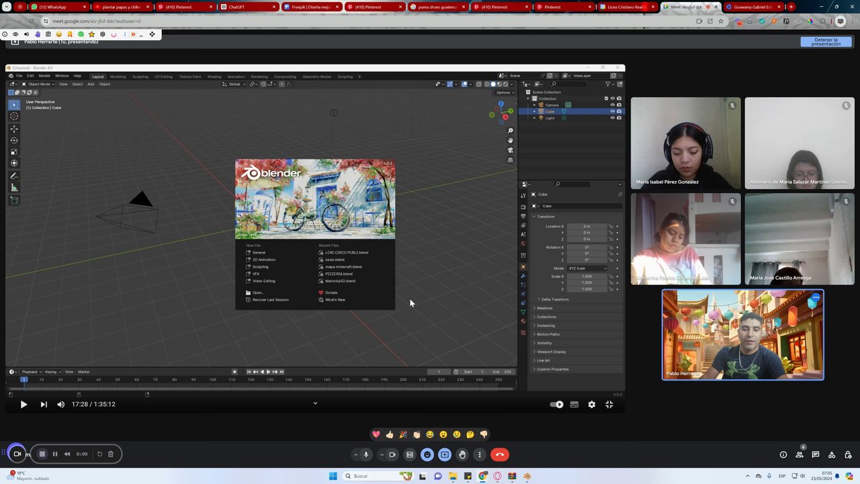Toggle camera view icon in viewport
Screen dimensions: 860x484
(511, 150)
